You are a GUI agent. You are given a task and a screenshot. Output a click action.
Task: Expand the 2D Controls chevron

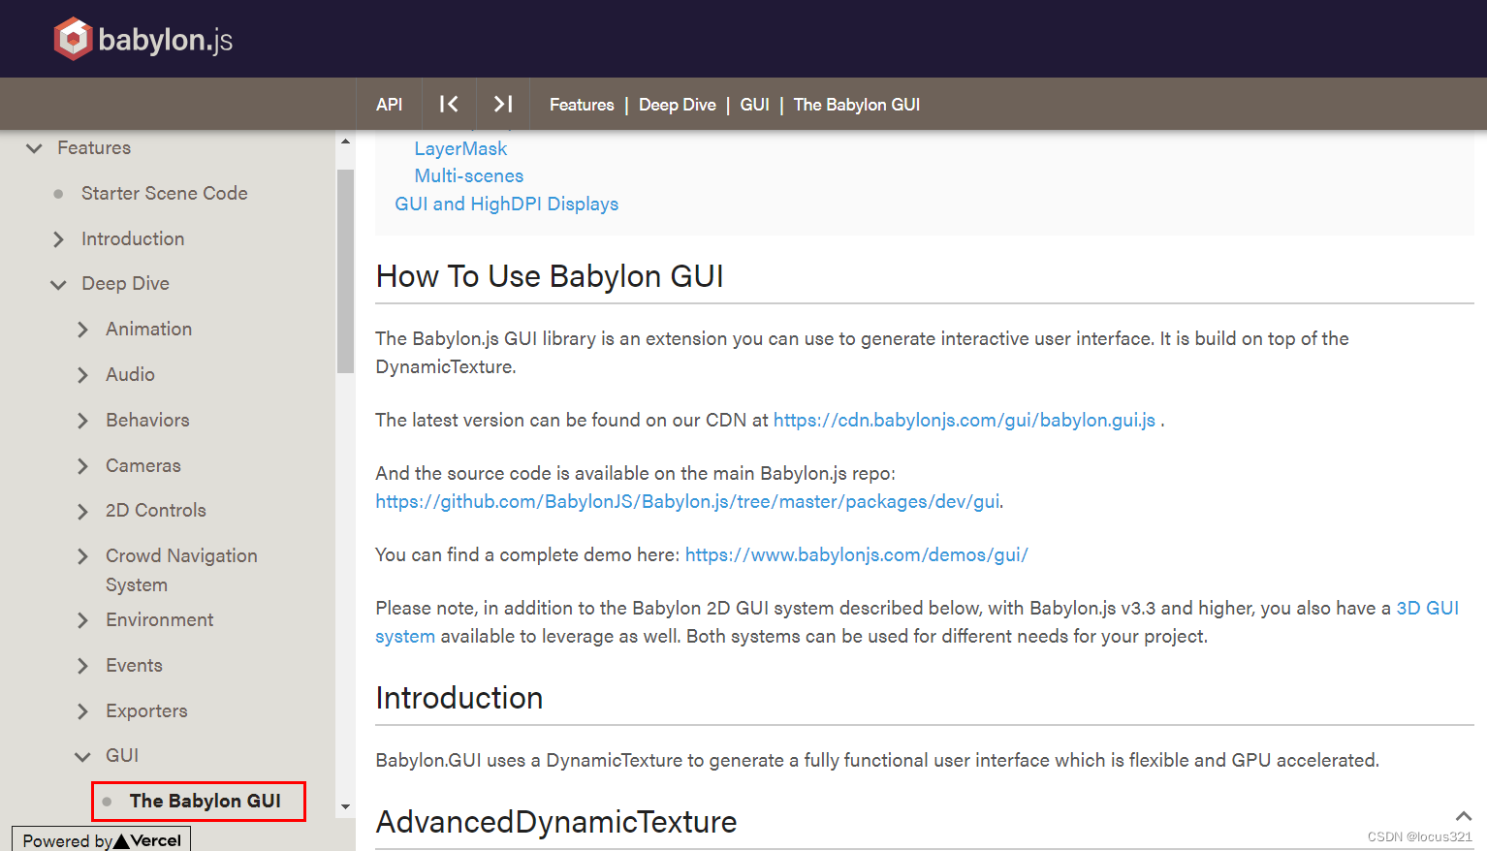pyautogui.click(x=82, y=511)
